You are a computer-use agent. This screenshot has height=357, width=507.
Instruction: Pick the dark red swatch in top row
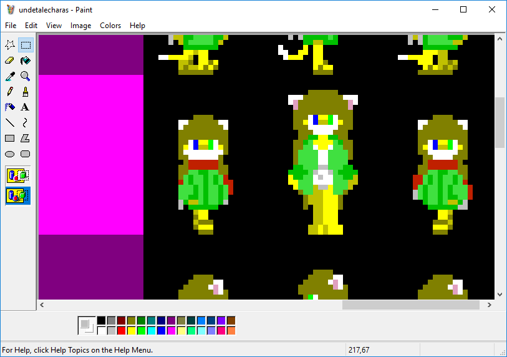click(x=121, y=320)
